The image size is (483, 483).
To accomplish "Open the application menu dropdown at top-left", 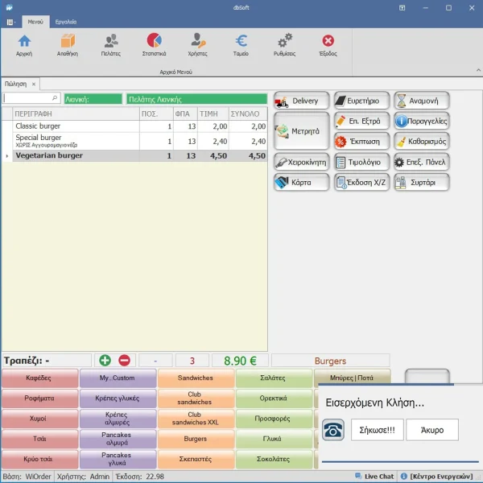I will pyautogui.click(x=10, y=22).
